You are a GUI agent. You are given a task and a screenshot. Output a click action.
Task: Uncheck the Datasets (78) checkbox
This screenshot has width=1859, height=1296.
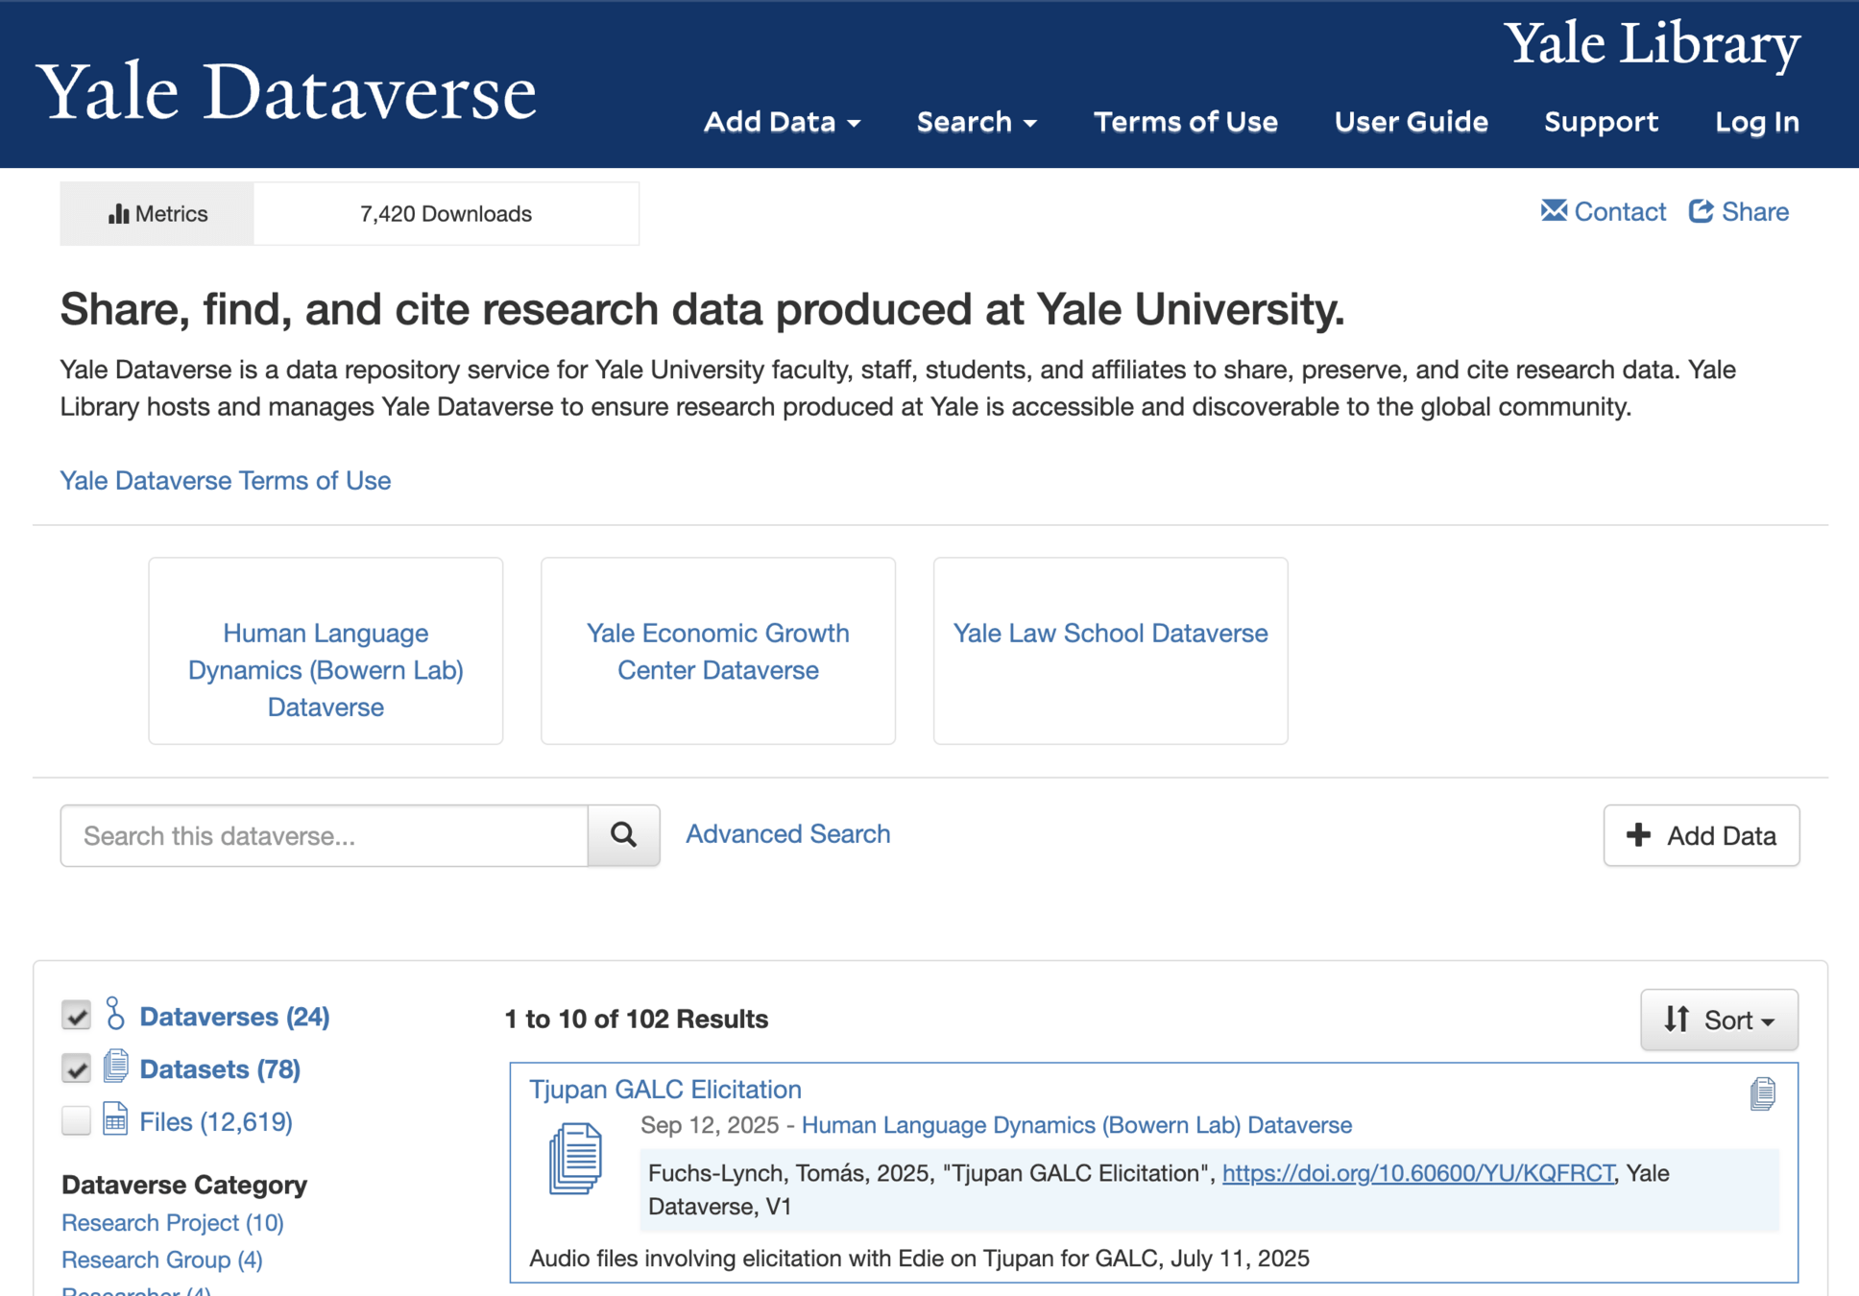pyautogui.click(x=77, y=1068)
